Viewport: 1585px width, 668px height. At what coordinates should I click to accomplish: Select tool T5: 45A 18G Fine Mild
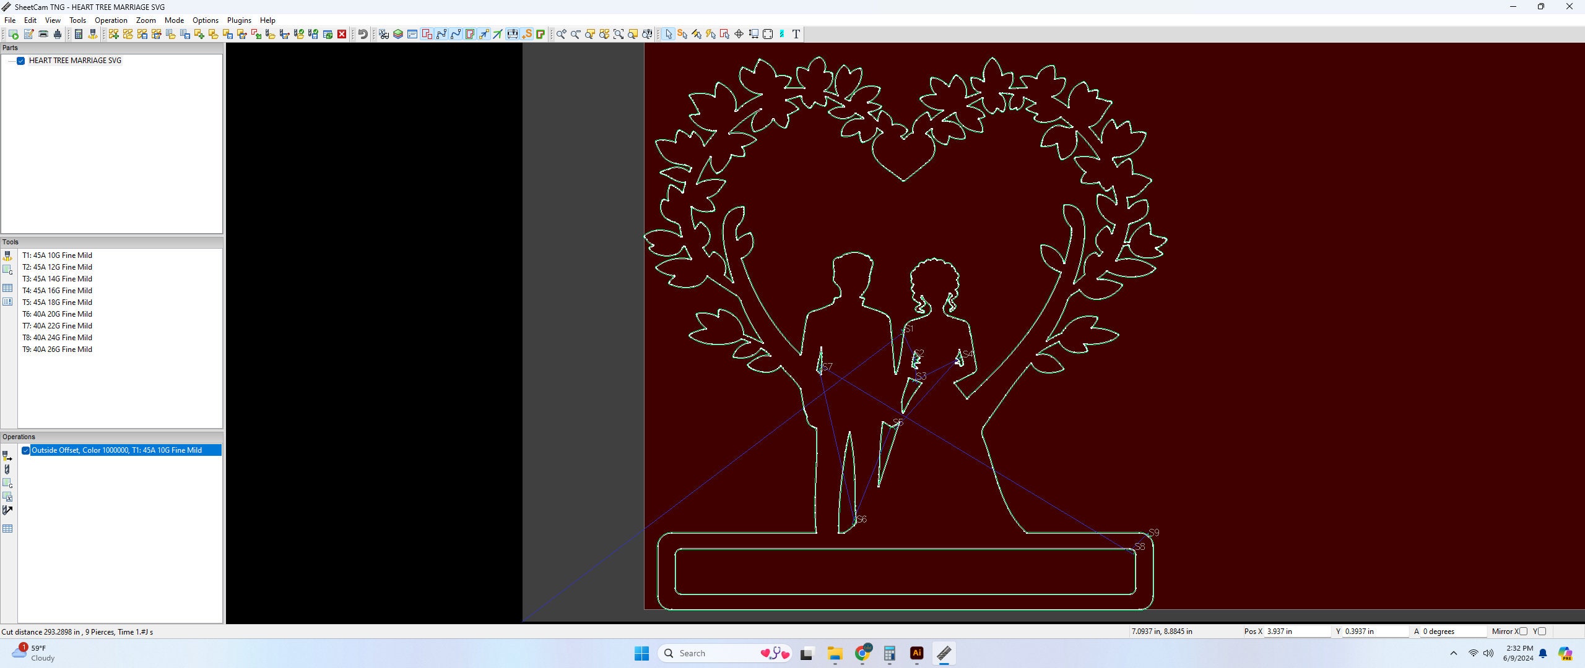click(x=58, y=302)
